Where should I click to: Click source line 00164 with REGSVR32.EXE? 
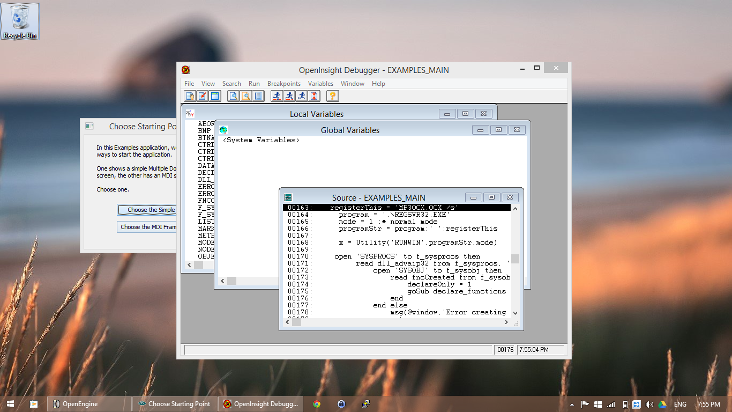pos(397,215)
